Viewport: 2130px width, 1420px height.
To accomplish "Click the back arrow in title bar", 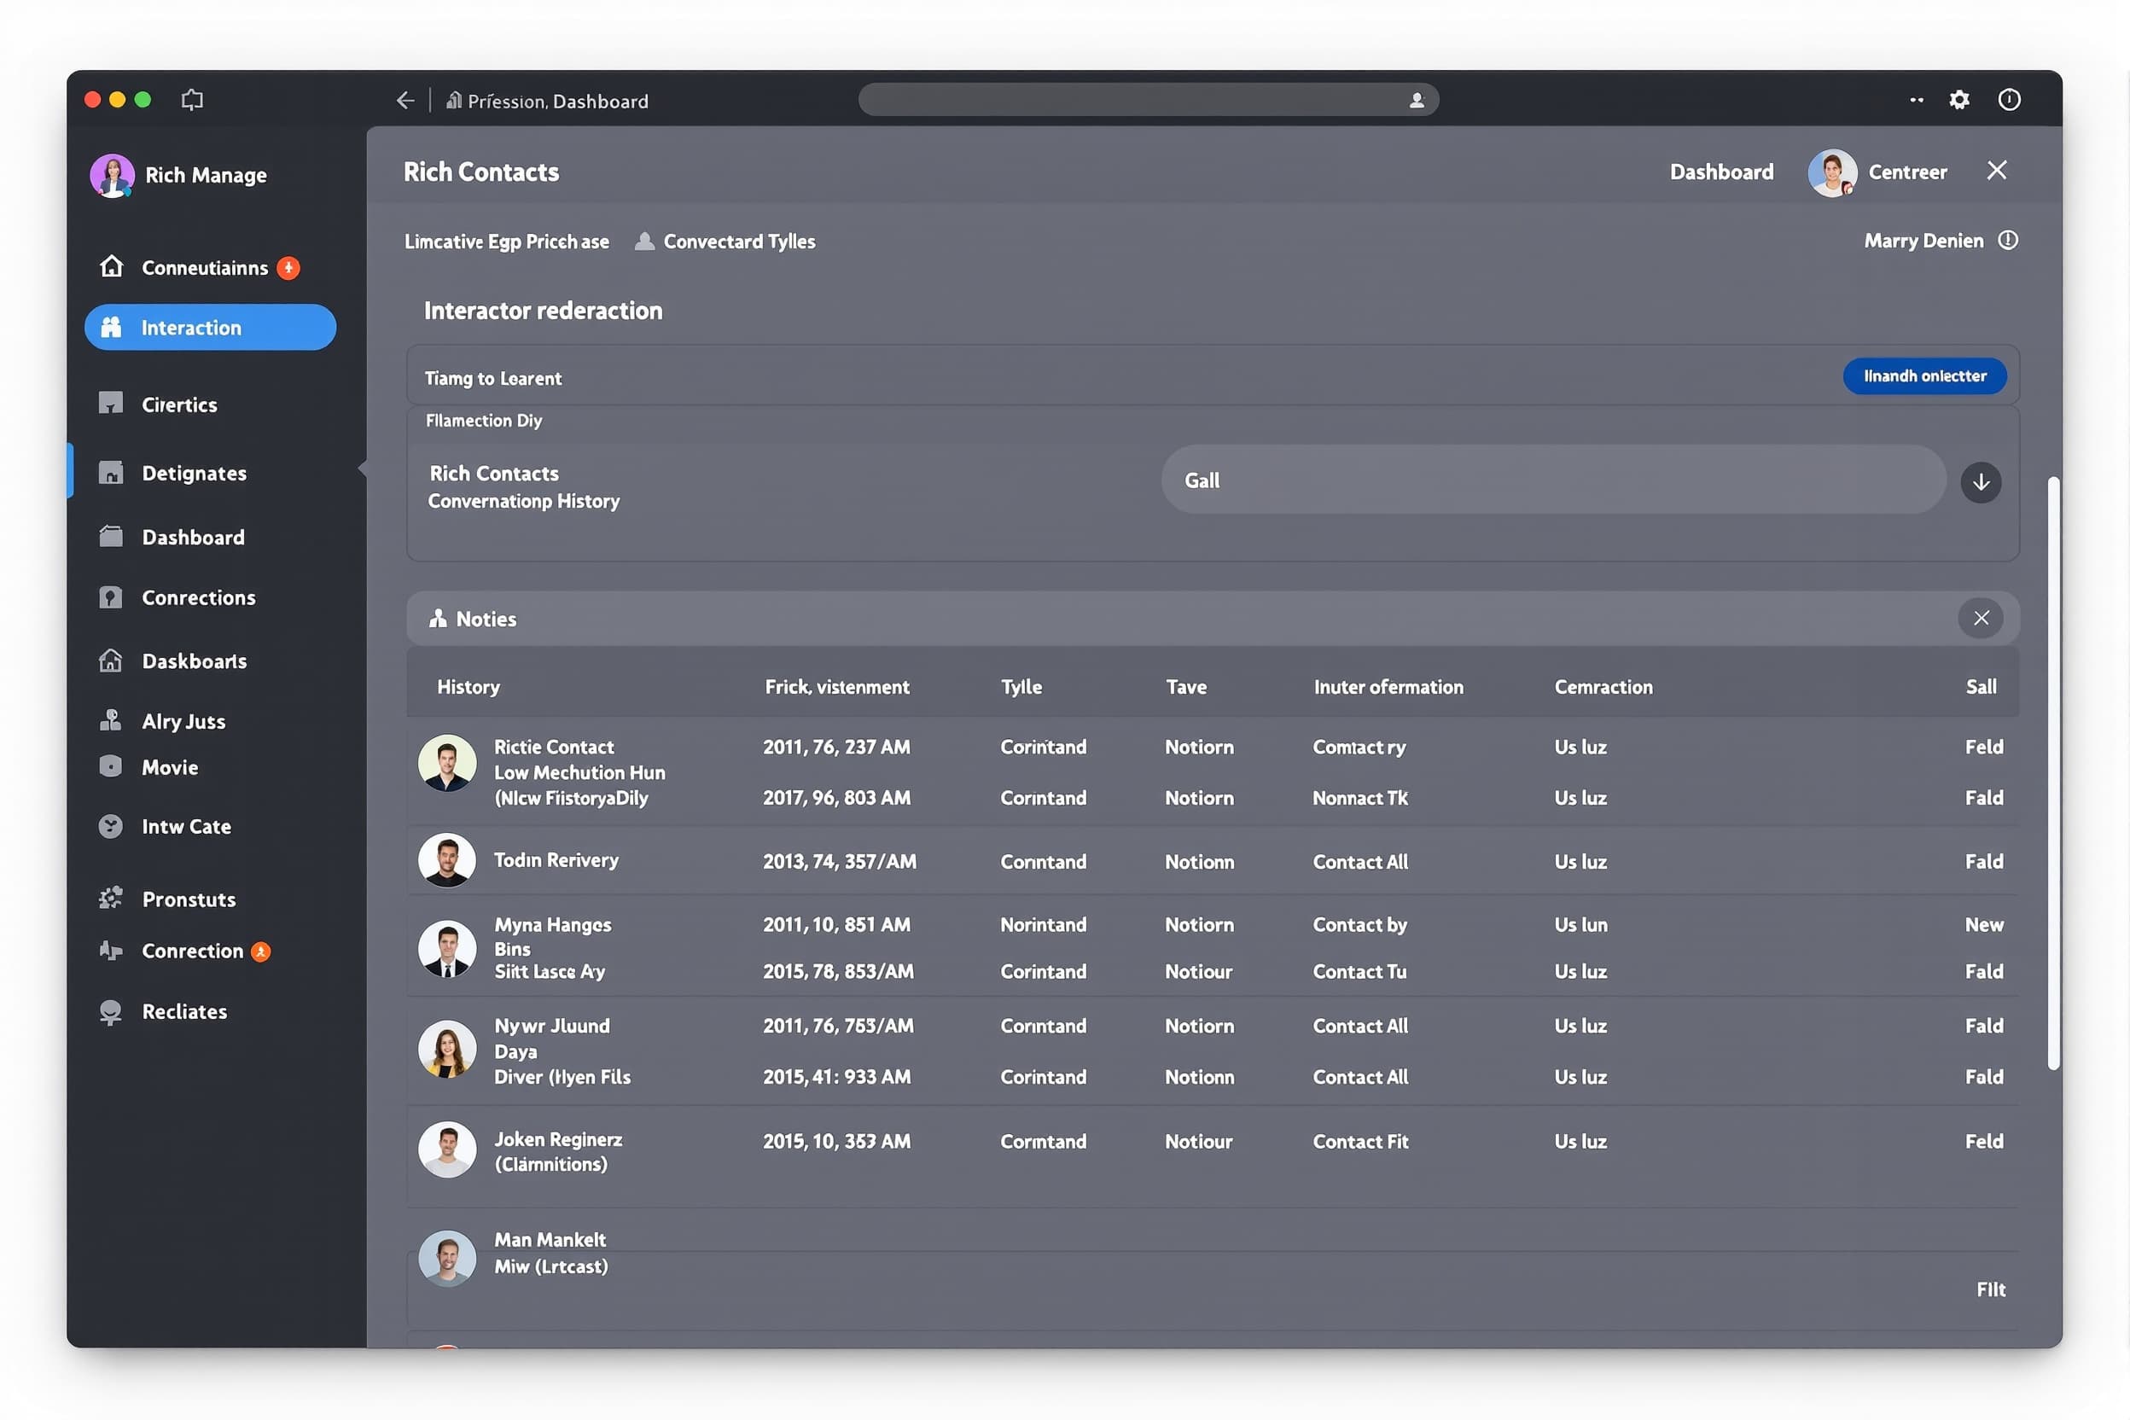I will pyautogui.click(x=404, y=101).
